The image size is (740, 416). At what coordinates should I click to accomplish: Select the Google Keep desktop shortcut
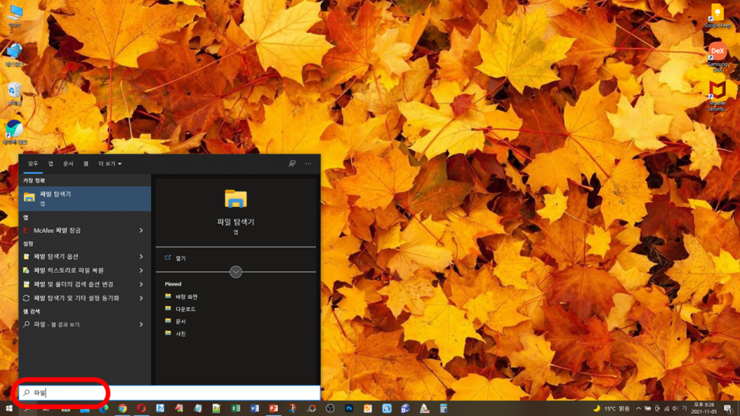pyautogui.click(x=717, y=15)
